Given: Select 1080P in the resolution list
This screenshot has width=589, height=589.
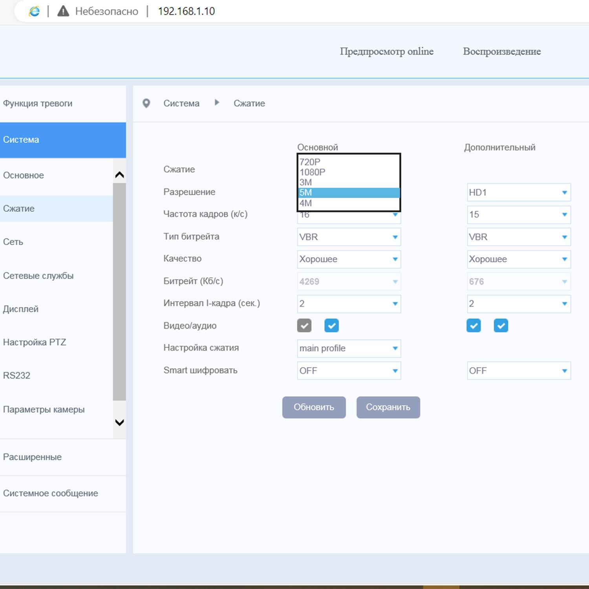Looking at the screenshot, I should click(x=349, y=172).
